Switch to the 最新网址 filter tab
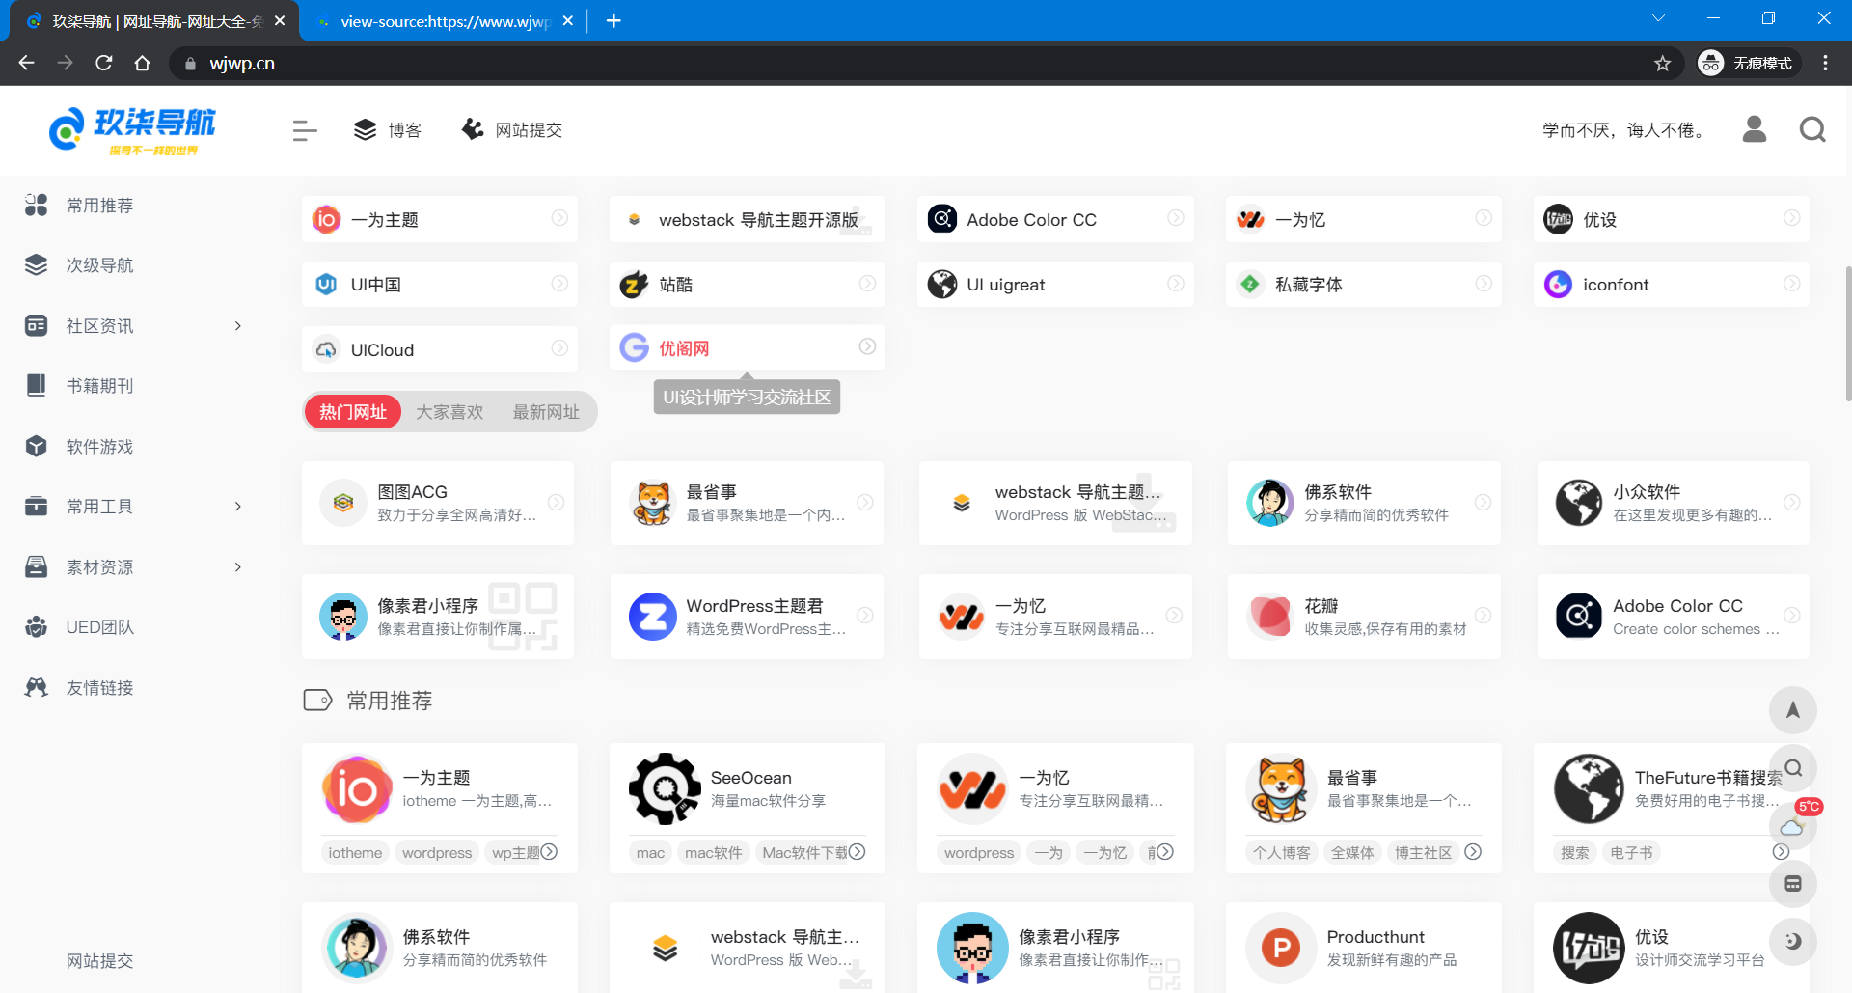 (x=546, y=411)
